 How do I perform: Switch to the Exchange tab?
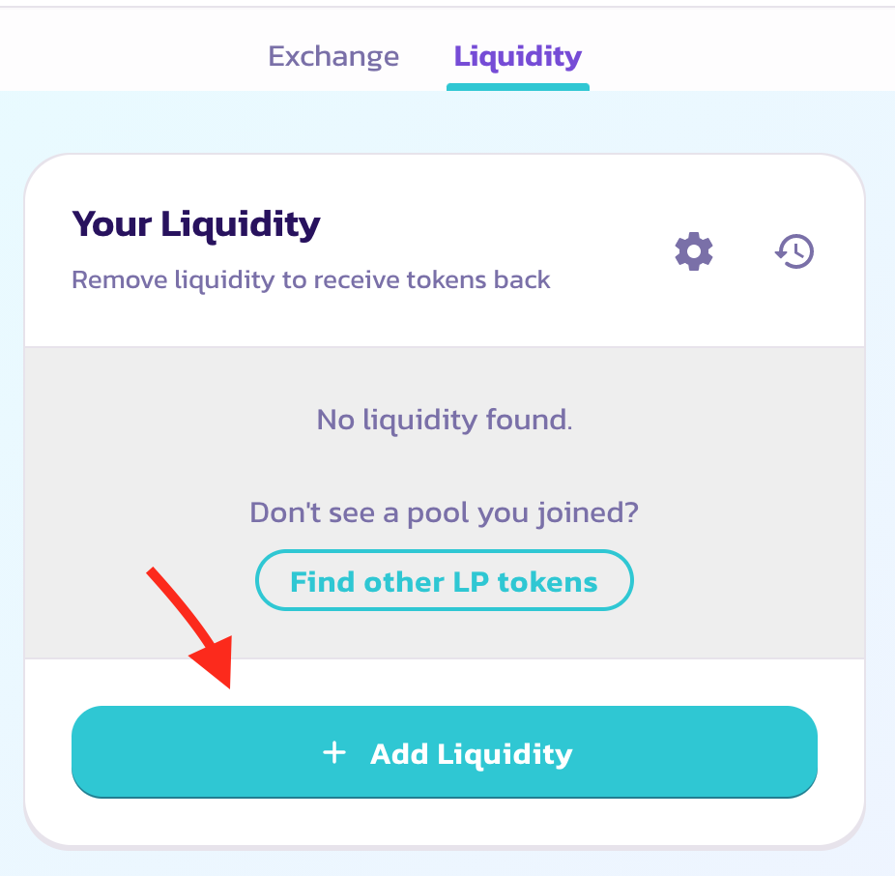(333, 57)
